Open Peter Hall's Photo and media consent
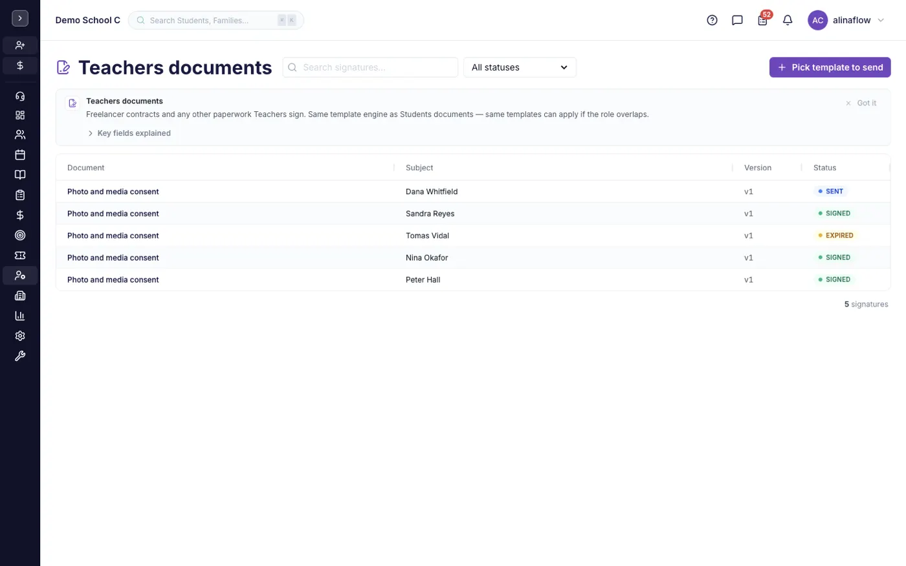Screen dimensions: 906x566 pos(113,279)
